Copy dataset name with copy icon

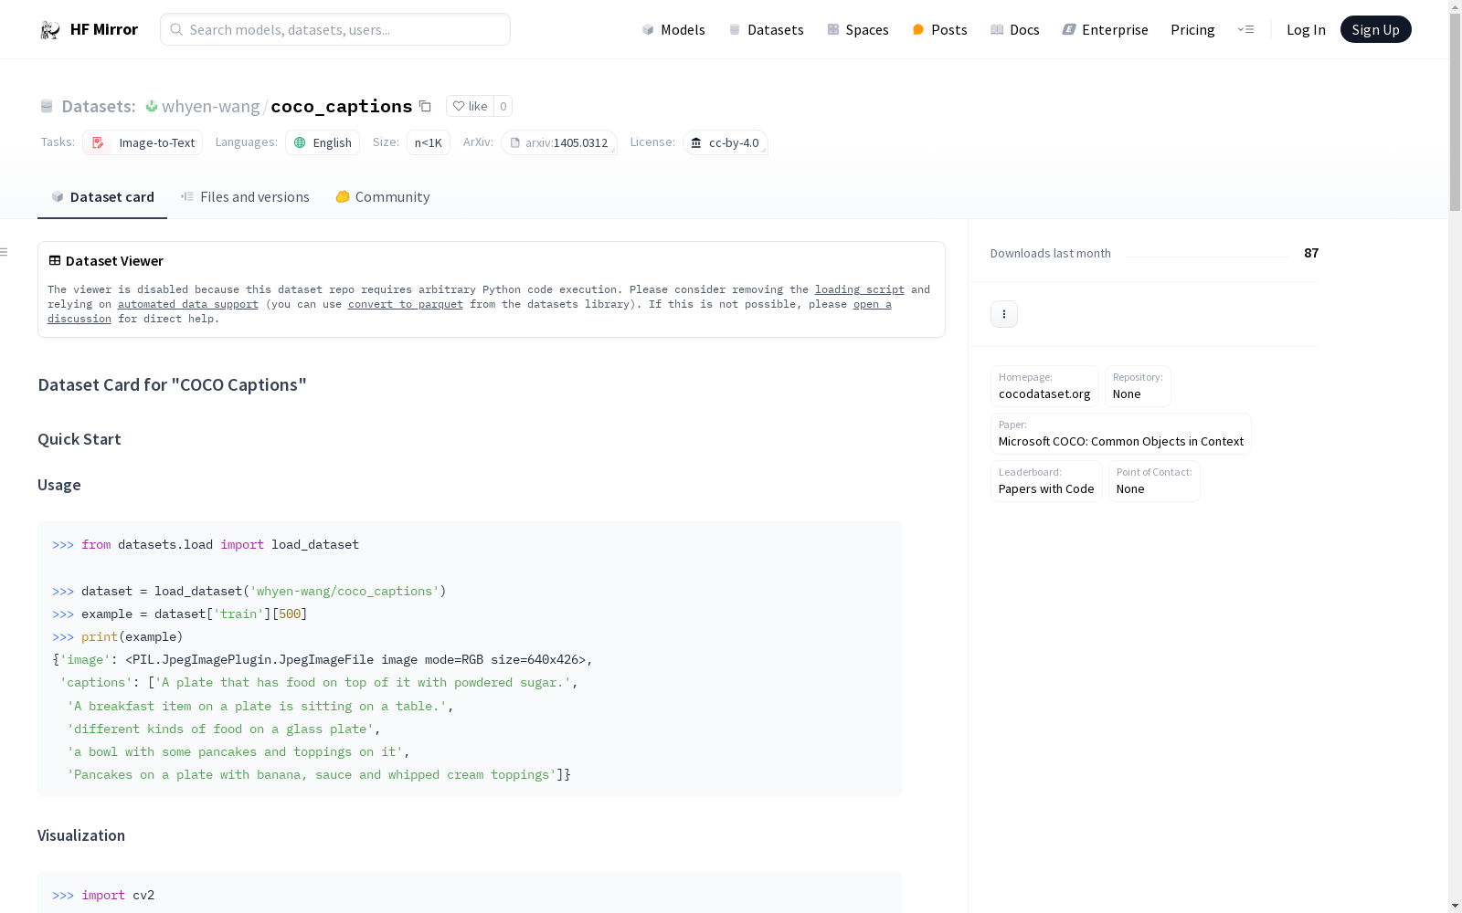pyautogui.click(x=425, y=106)
